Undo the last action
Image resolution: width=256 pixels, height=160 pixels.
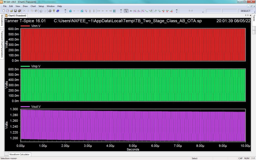pos(41,11)
